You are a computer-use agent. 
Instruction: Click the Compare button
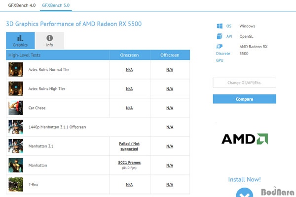point(245,99)
